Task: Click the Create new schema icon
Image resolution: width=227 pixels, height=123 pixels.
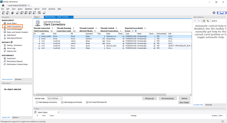Action: pos(18,13)
